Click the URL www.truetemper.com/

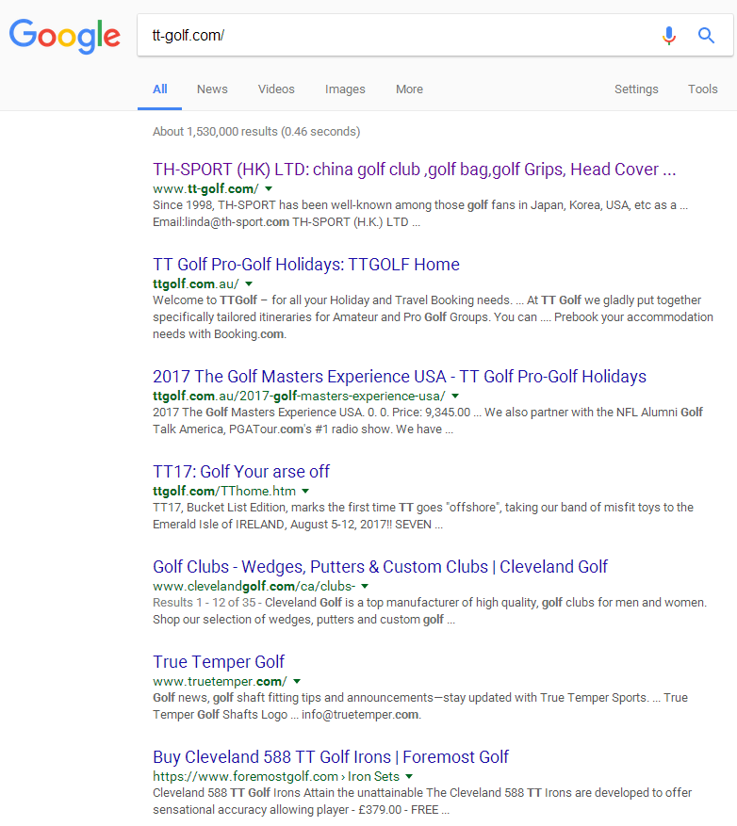coord(220,682)
